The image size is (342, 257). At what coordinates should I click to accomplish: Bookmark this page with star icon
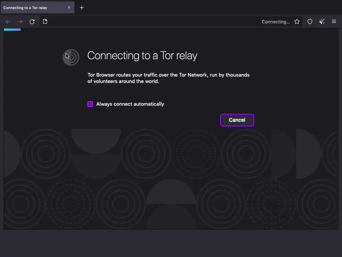(297, 22)
